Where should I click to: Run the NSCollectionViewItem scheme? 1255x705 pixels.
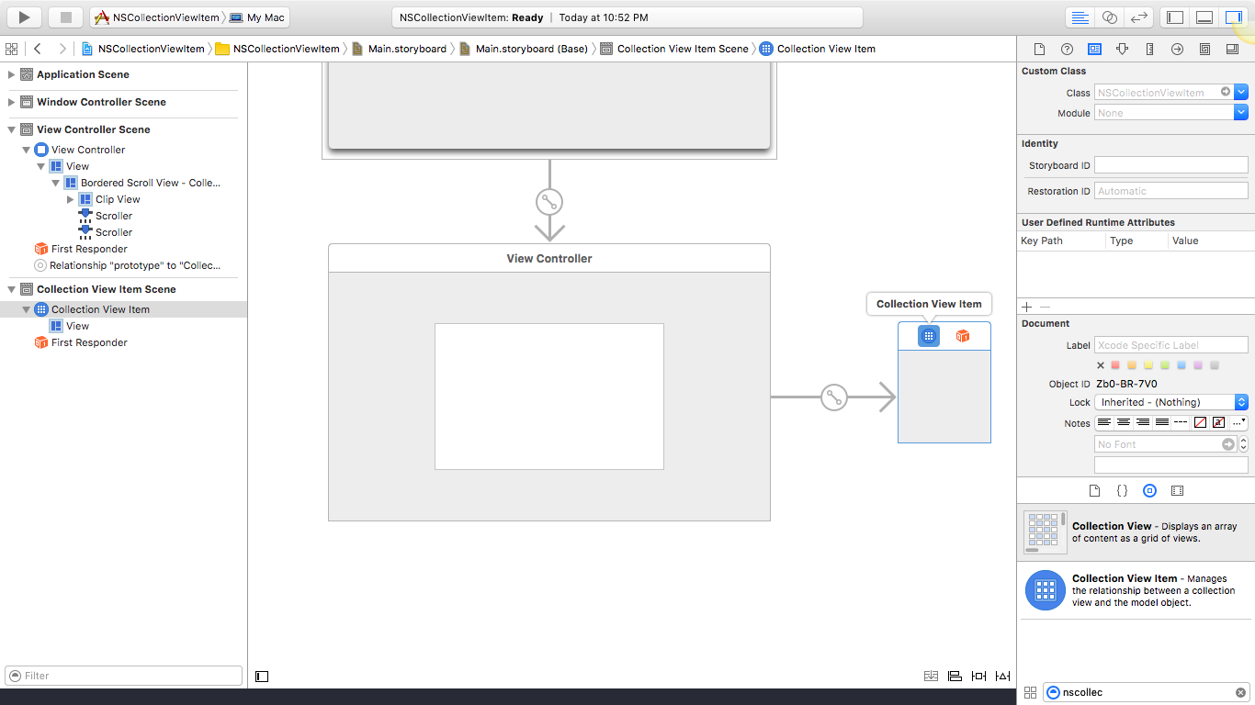tap(23, 16)
